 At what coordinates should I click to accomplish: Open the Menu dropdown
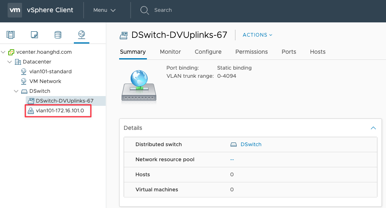pyautogui.click(x=104, y=10)
